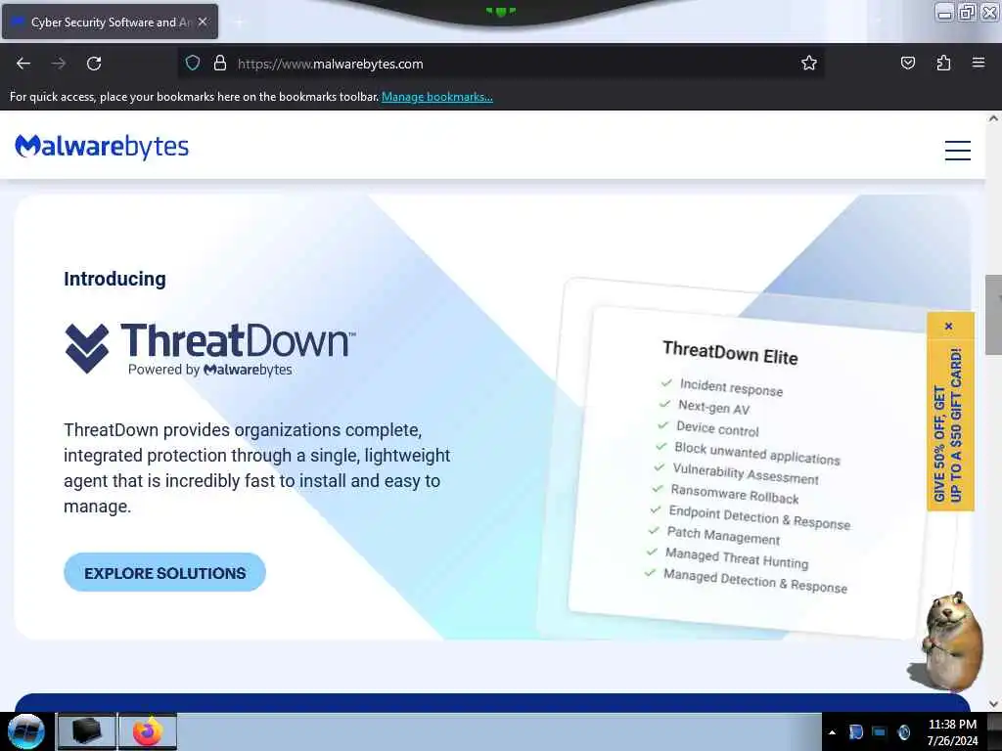Select the Patch Management item
Viewport: 1002px width, 751px height.
coord(723,536)
